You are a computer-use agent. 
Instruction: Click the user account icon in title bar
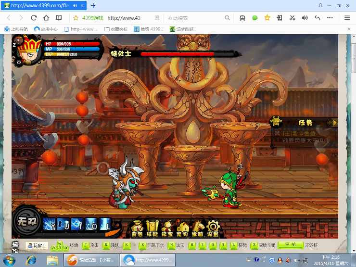click(320, 5)
